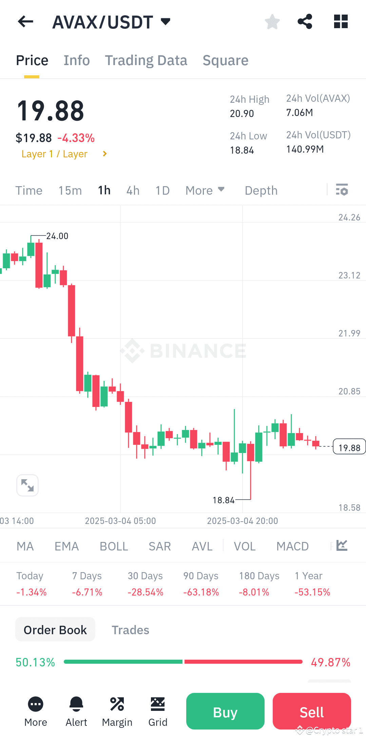Select the 4h chart timeframe

click(133, 190)
